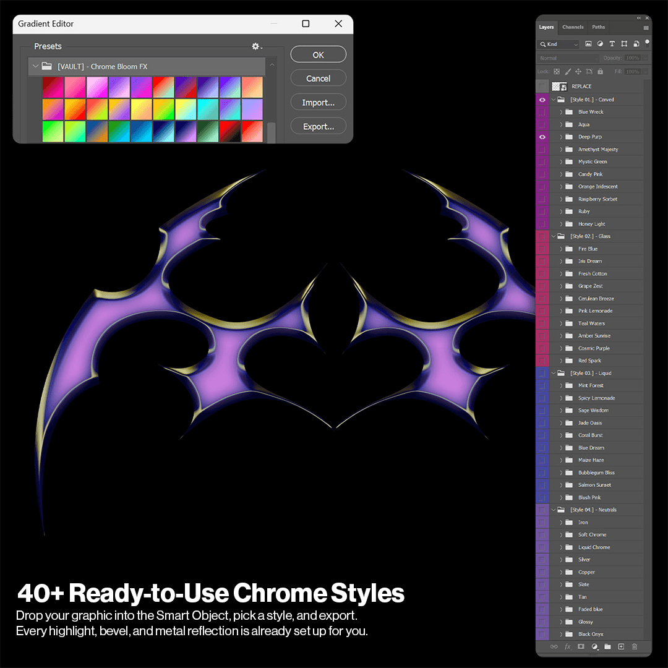Open the Kind filter dropdown
Viewport: 668px width, 668px height.
click(x=558, y=45)
